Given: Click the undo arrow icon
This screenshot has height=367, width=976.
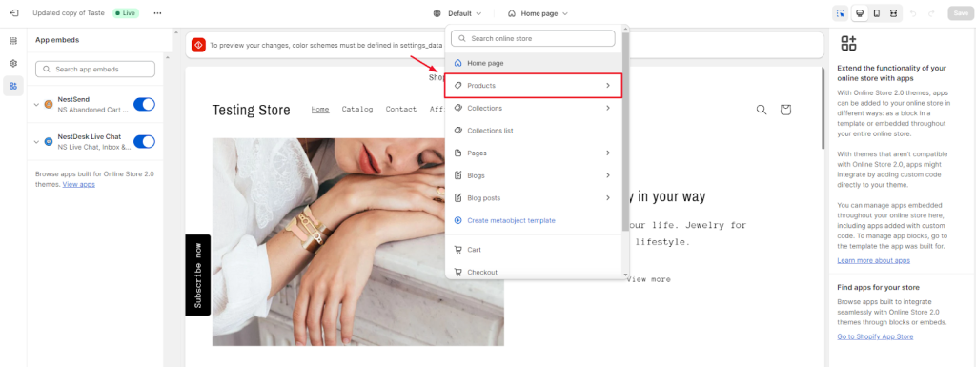Looking at the screenshot, I should coord(913,13).
